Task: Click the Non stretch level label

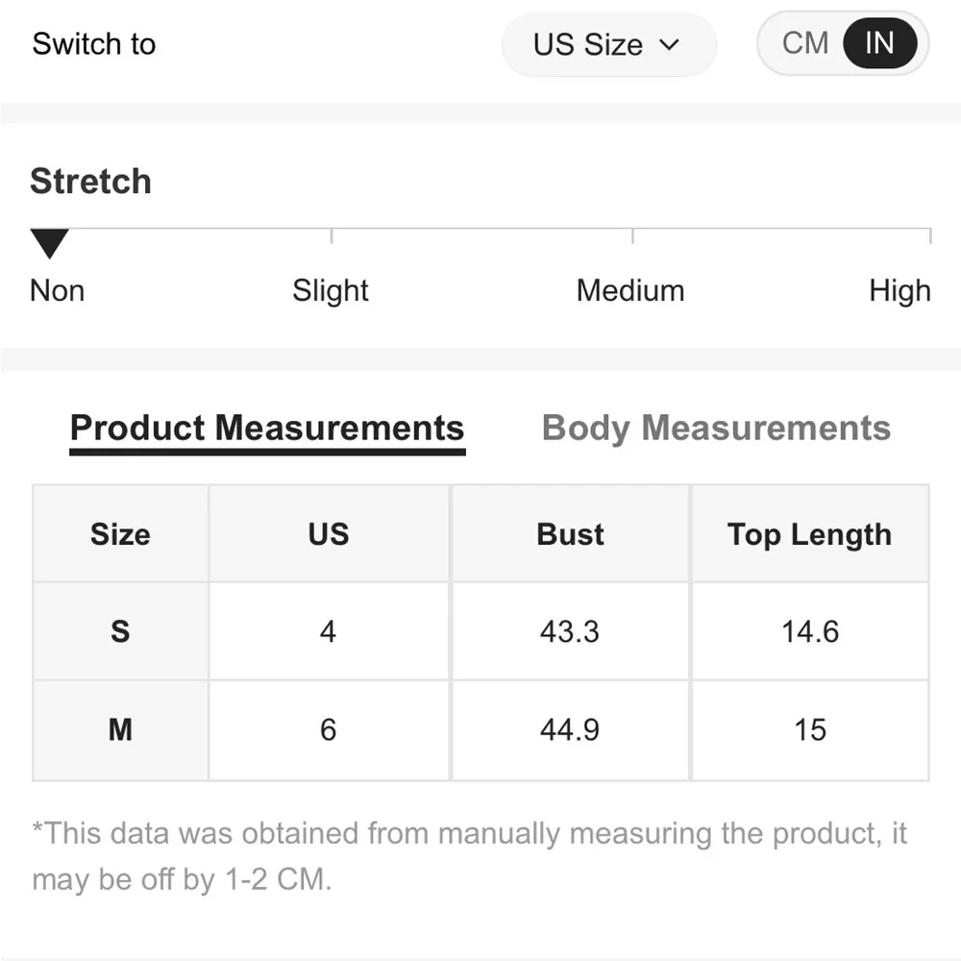Action: point(58,290)
